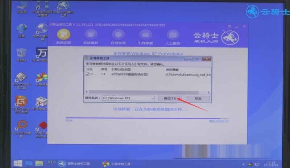Image resolution: width=290 pixels, height=168 pixels.
Task: Open 在线安装 in the toolbar
Action: pos(118,37)
